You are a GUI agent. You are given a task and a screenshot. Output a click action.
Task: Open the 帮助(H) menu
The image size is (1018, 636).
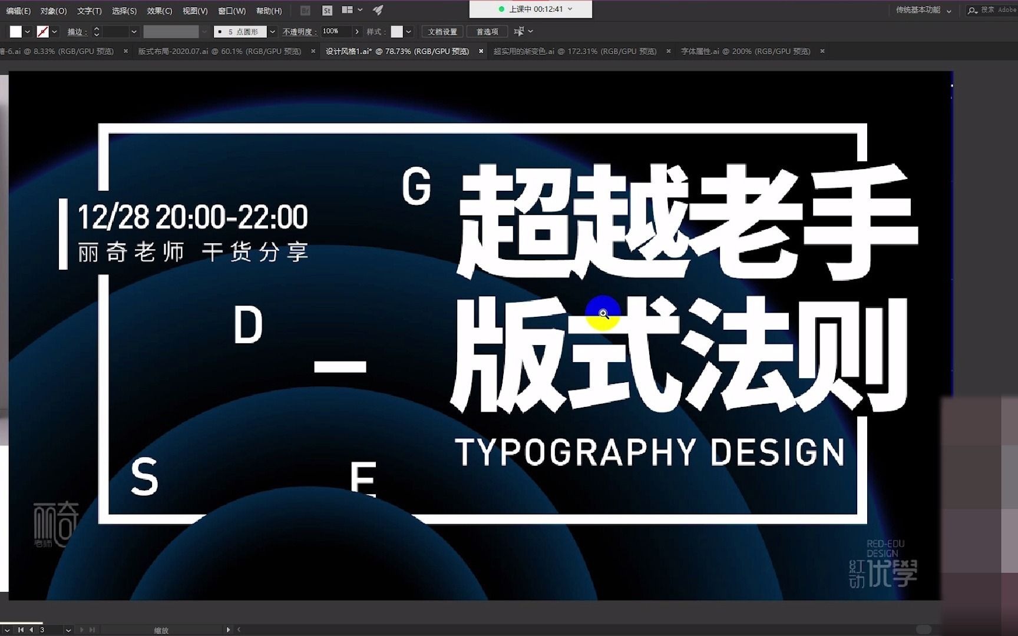269,11
